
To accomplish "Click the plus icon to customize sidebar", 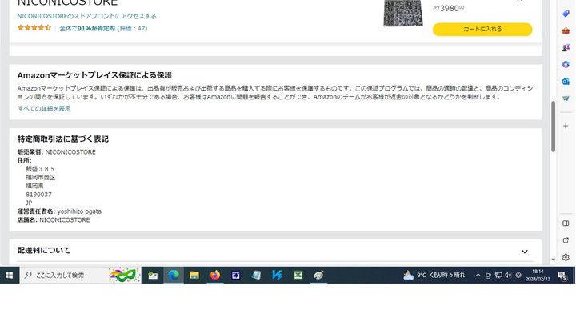I will click(566, 126).
